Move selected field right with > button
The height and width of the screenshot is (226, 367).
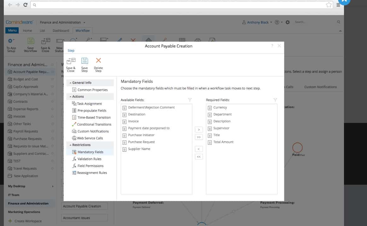pos(199,130)
